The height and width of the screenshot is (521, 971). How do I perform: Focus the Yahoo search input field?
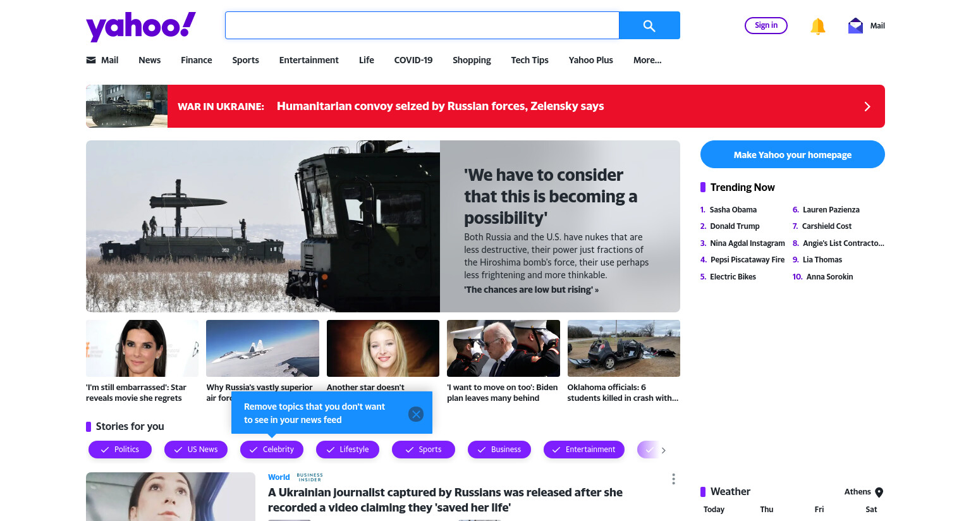point(422,25)
